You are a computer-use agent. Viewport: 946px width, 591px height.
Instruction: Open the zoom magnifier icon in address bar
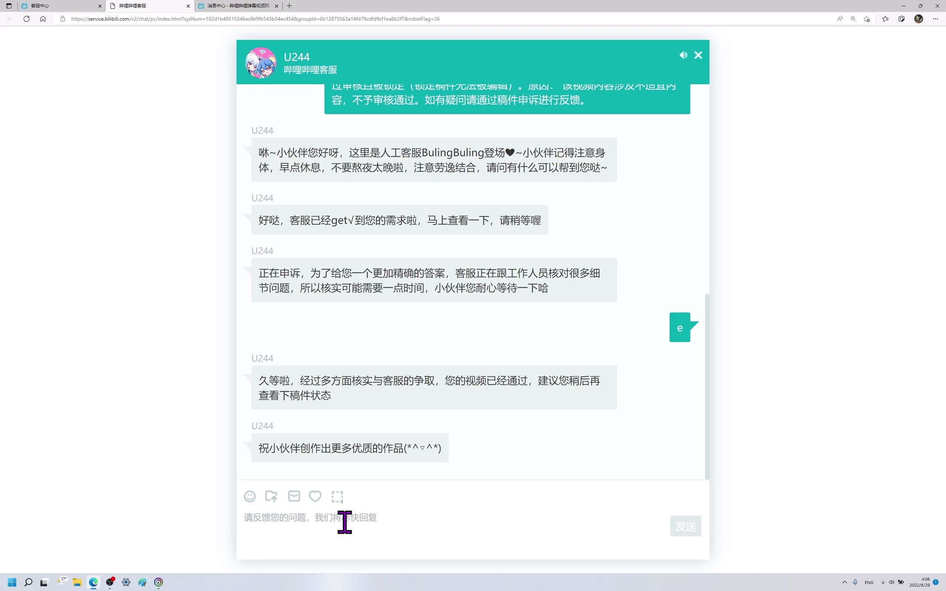point(853,19)
